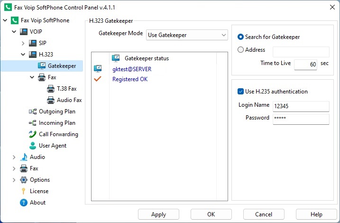This screenshot has width=340, height=223.
Task: Click the gktest@SERVER status entry
Action: click(132, 69)
